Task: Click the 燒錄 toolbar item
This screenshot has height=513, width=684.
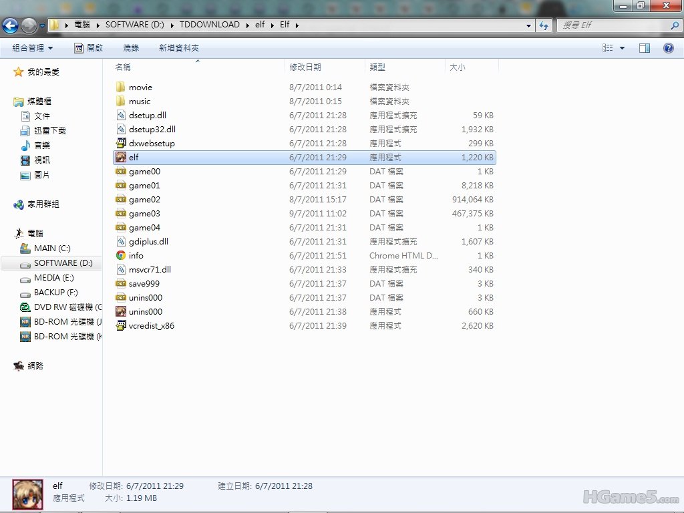Action: (x=131, y=48)
